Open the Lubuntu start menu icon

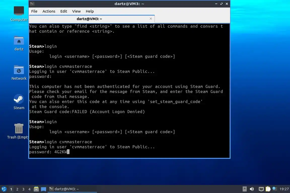pos(4,189)
